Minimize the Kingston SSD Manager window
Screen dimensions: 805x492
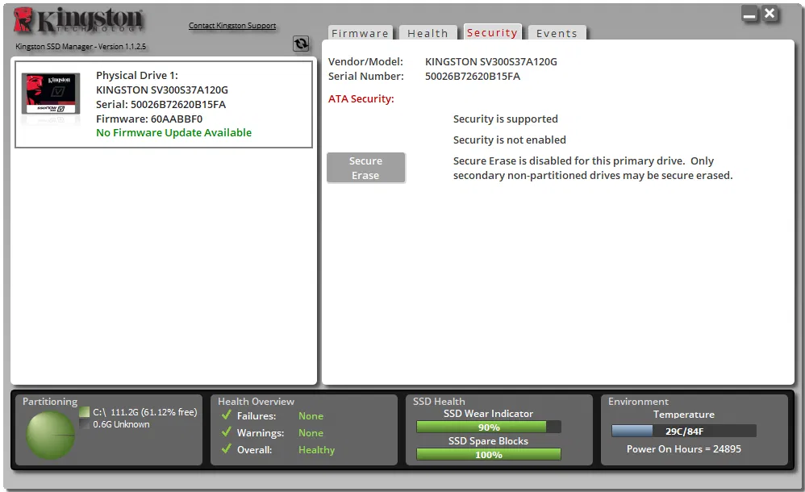749,15
